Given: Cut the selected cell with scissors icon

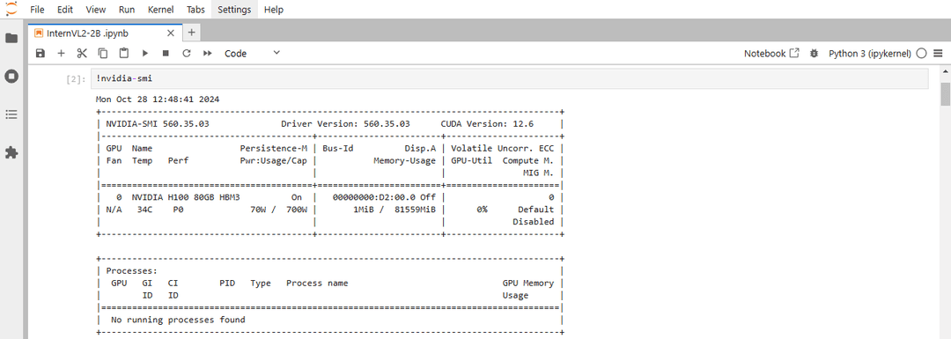Looking at the screenshot, I should pos(82,54).
